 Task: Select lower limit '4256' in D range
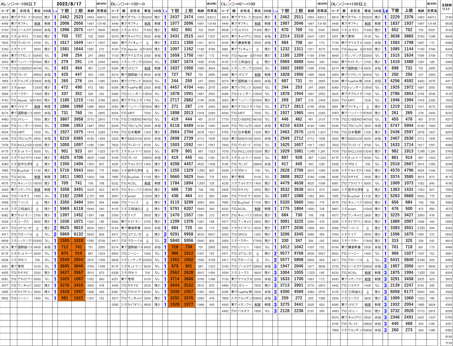pos(395,81)
